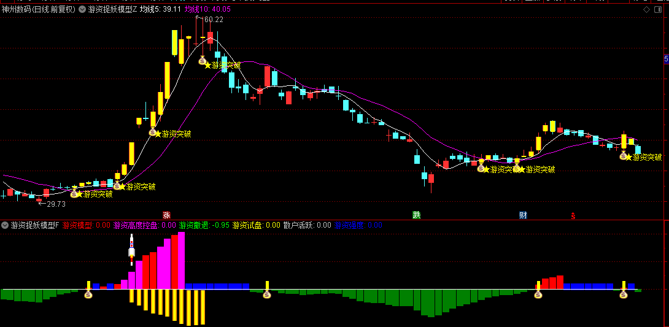
Task: Click last money bag in lower indicator panel
Action: click(624, 294)
